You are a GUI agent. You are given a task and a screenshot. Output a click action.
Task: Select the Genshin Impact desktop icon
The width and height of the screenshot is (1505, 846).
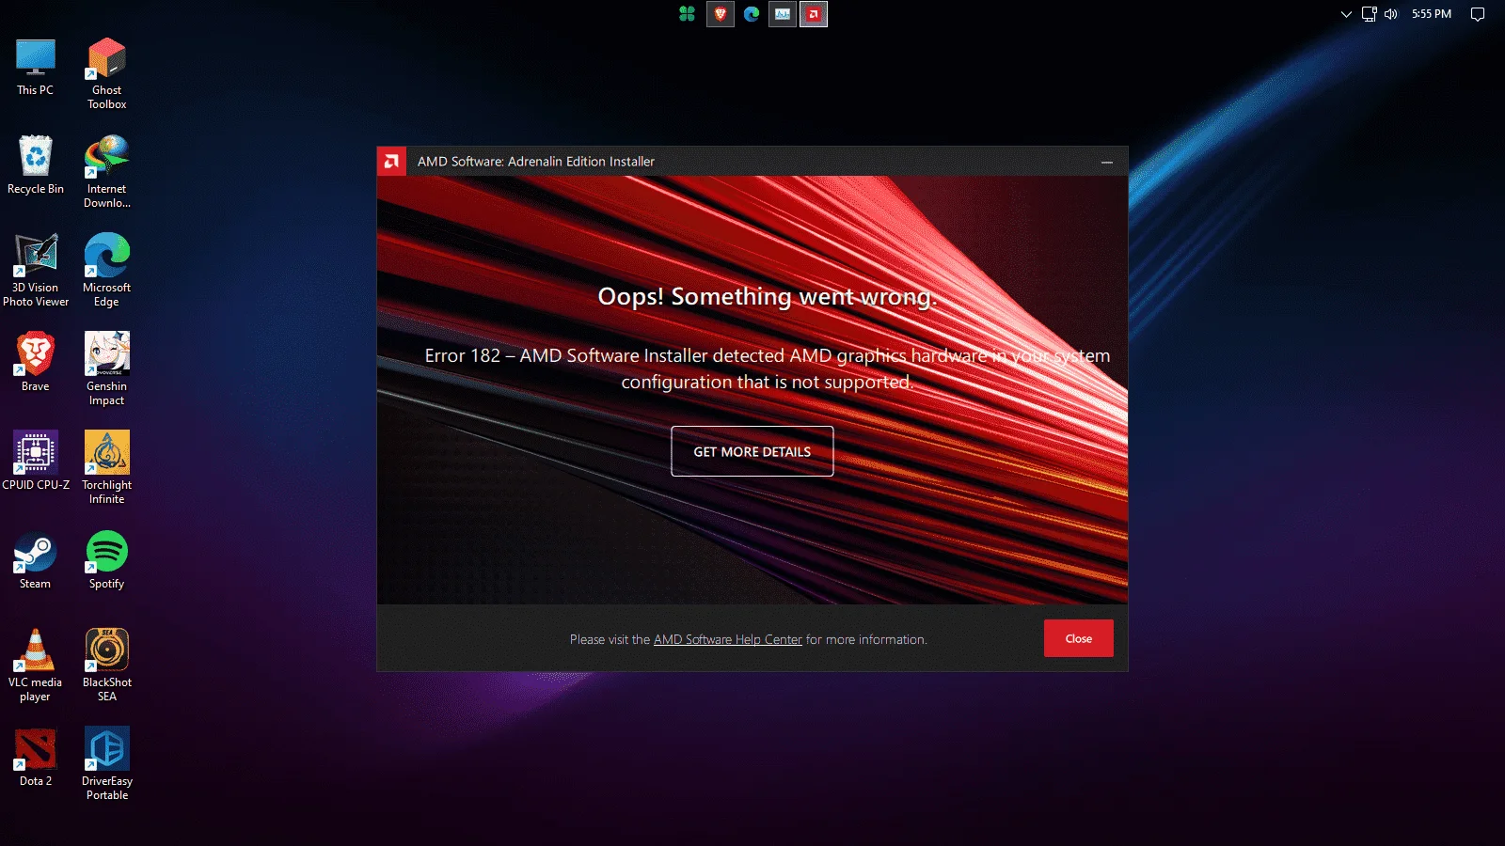[107, 369]
